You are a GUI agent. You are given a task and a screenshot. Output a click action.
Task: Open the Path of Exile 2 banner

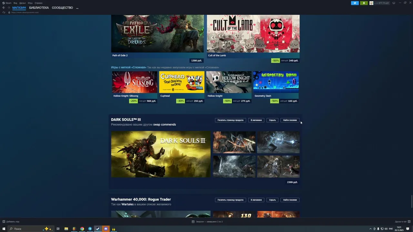coord(157,34)
